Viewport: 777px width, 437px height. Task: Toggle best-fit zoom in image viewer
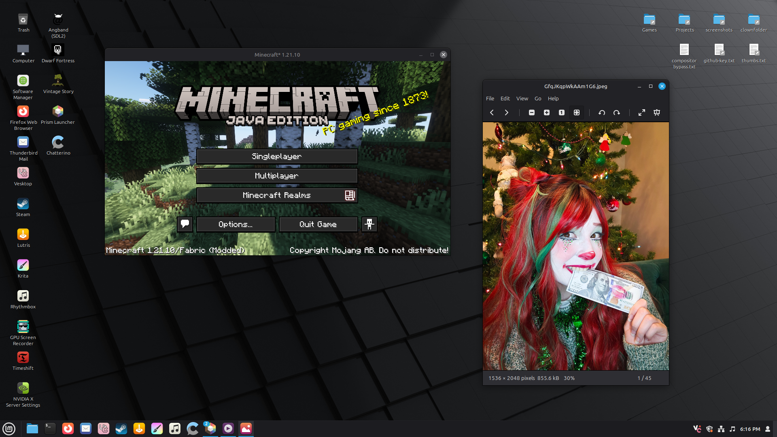[x=577, y=113]
